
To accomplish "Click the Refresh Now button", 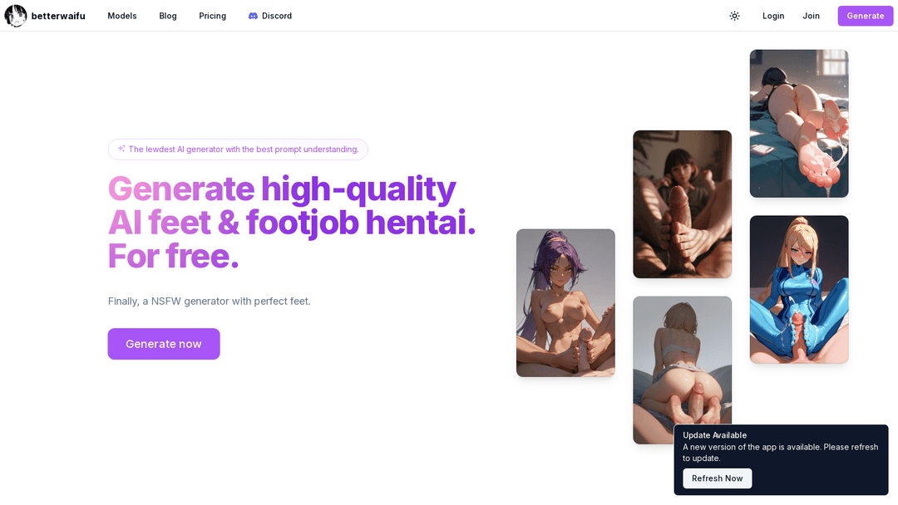I will (x=717, y=478).
